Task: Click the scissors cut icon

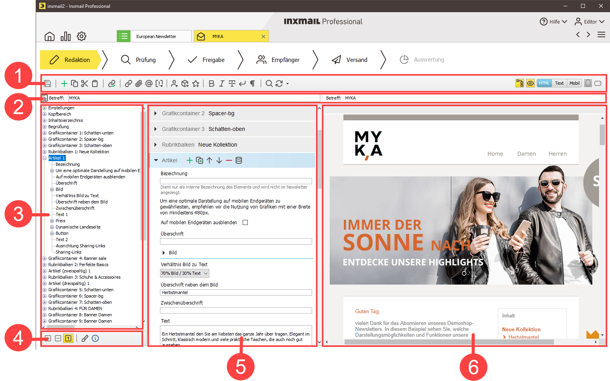Action: pyautogui.click(x=85, y=83)
